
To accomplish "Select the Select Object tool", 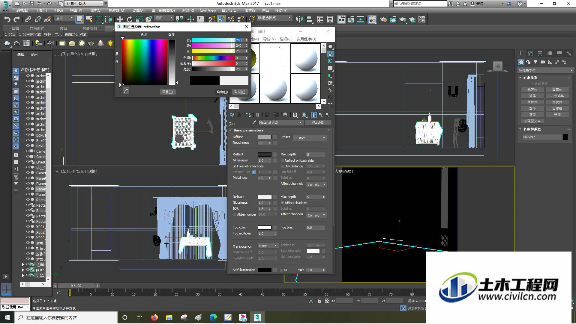I will click(x=79, y=19).
